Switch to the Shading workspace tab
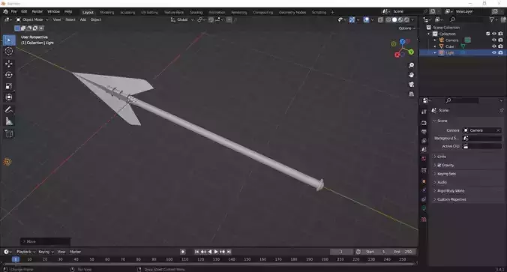 [x=196, y=12]
